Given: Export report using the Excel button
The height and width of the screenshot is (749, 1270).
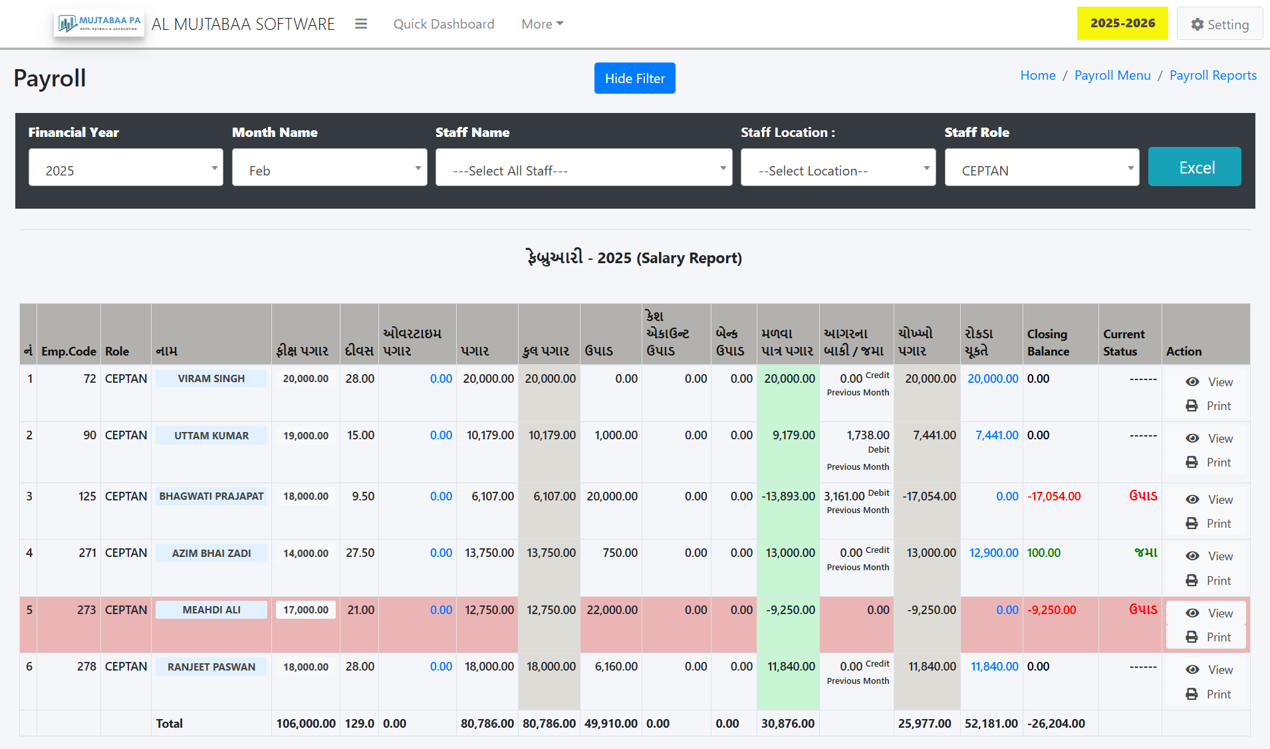Looking at the screenshot, I should 1194,167.
